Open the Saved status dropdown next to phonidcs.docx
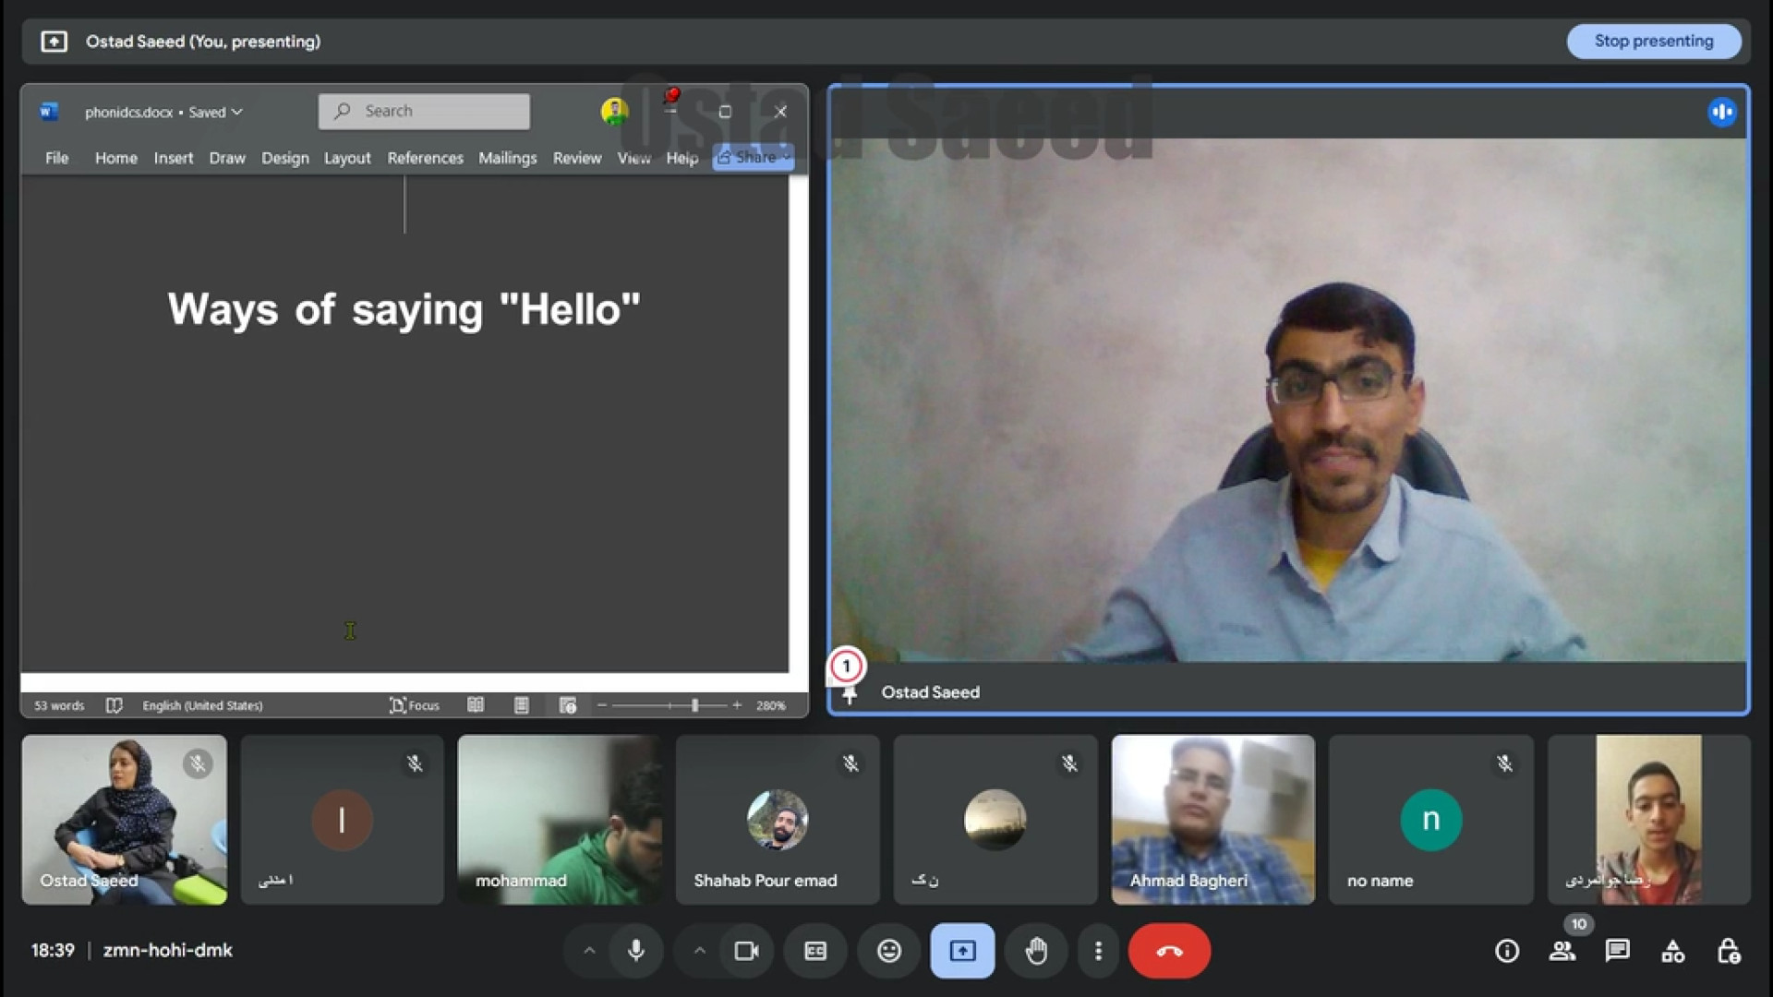The image size is (1773, 997). click(216, 112)
